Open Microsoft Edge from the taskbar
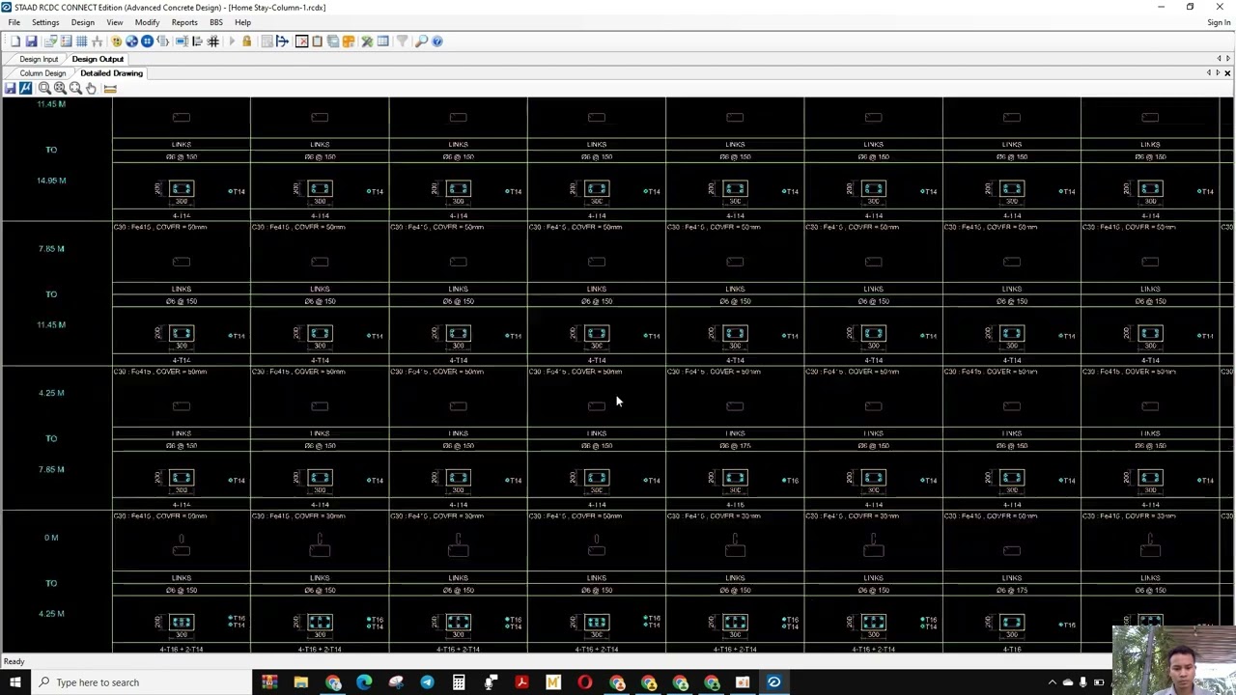Image resolution: width=1236 pixels, height=695 pixels. (x=364, y=682)
